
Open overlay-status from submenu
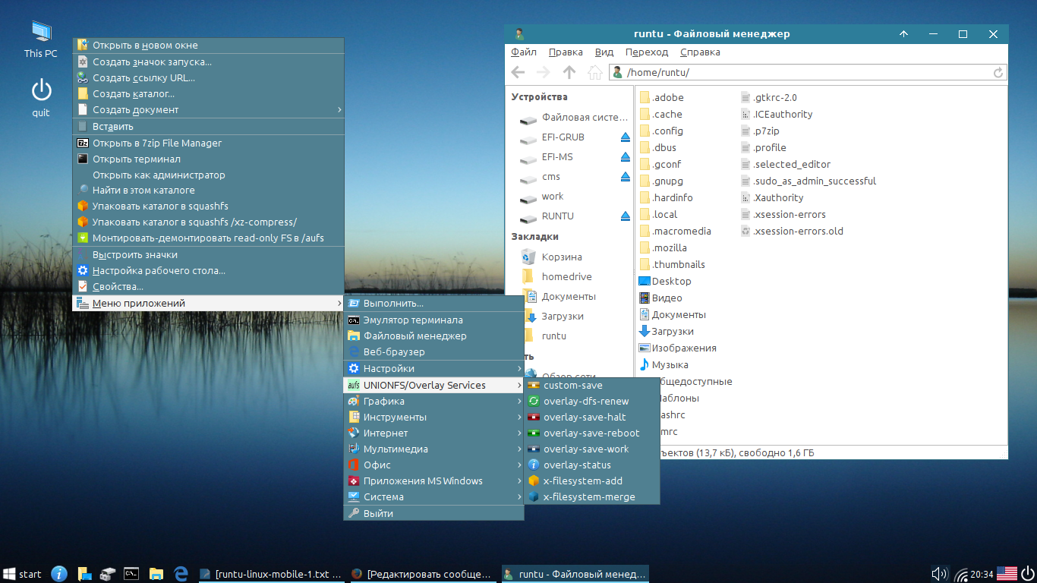pyautogui.click(x=591, y=465)
